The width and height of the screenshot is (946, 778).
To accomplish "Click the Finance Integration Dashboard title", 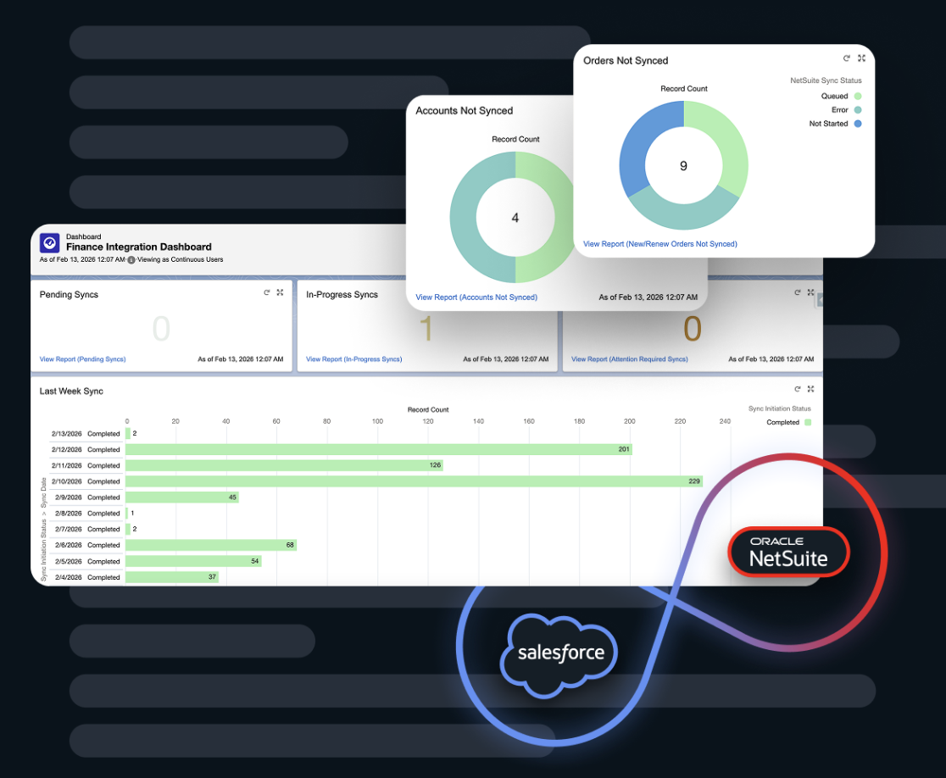I will tap(139, 247).
